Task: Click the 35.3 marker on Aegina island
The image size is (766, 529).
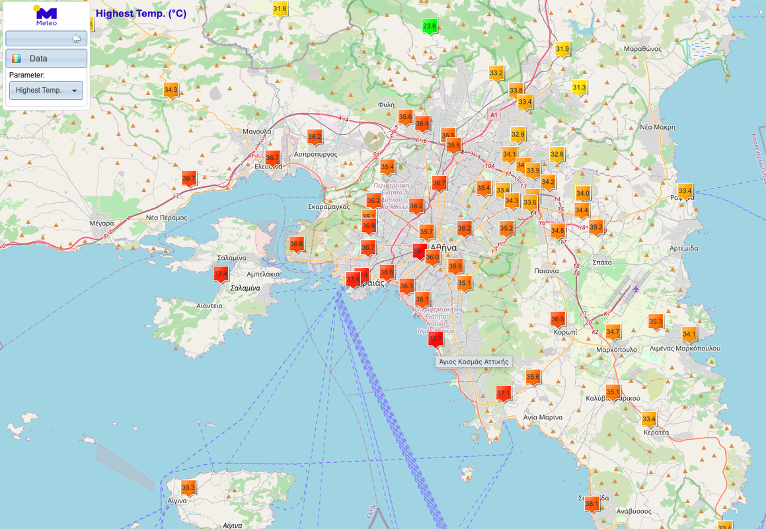Action: pyautogui.click(x=188, y=487)
